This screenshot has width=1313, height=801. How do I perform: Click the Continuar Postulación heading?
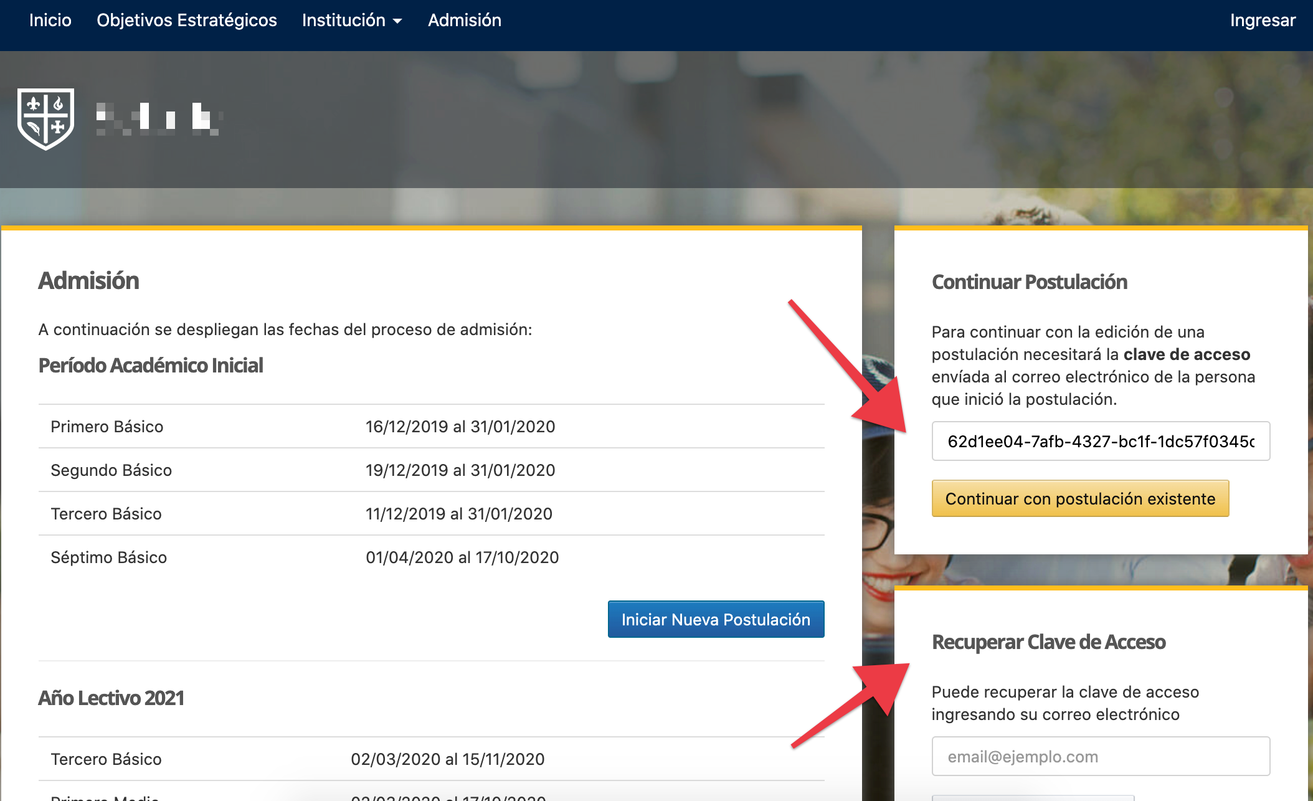(x=1029, y=282)
